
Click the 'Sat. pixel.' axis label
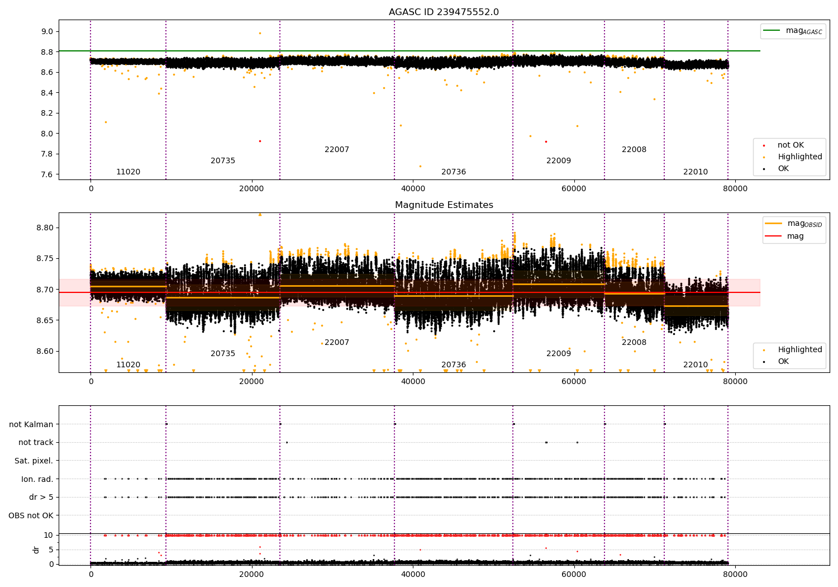(x=34, y=461)
